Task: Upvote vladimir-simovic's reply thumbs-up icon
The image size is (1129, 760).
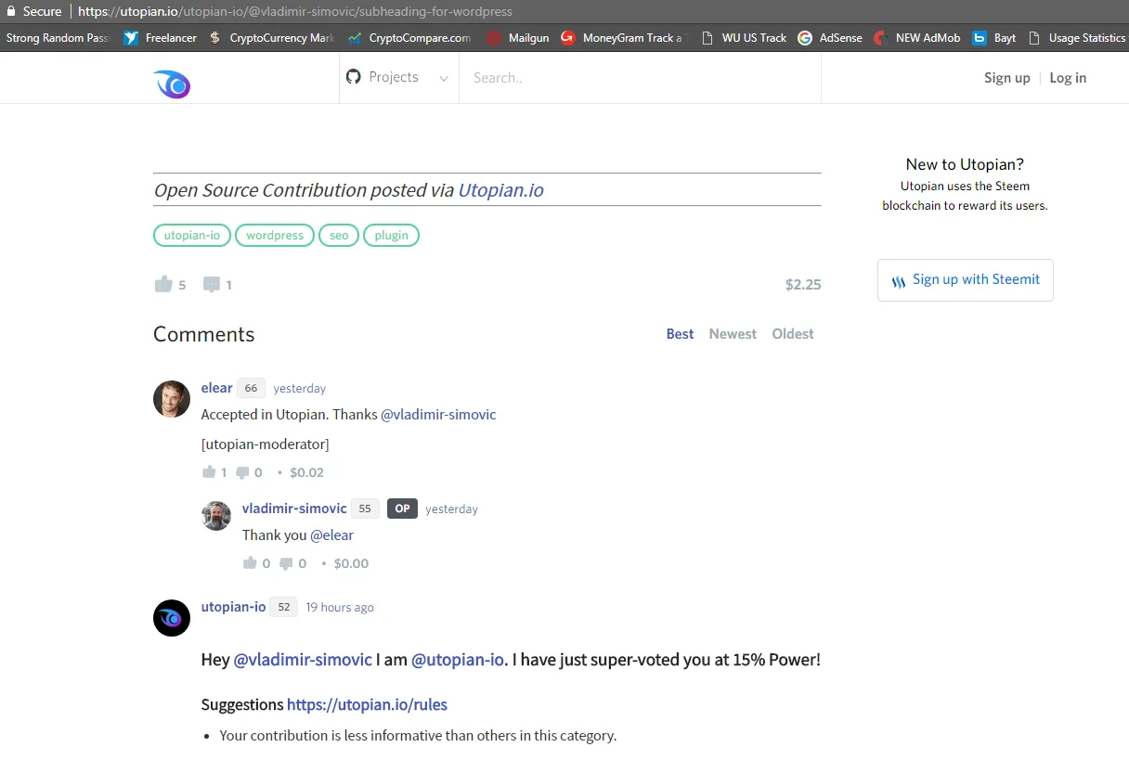Action: click(250, 563)
